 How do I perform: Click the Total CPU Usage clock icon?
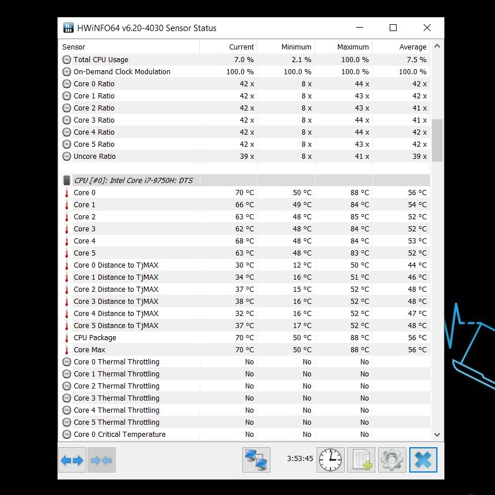pos(67,60)
